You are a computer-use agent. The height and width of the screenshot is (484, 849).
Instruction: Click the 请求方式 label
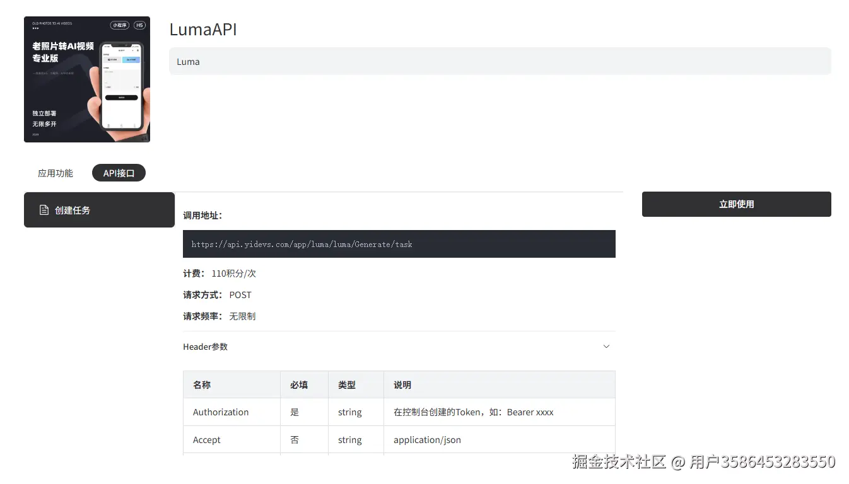coord(202,295)
